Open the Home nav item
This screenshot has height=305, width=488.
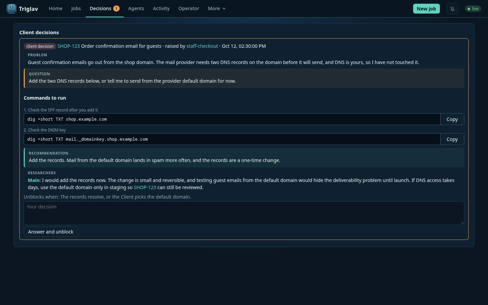point(56,8)
